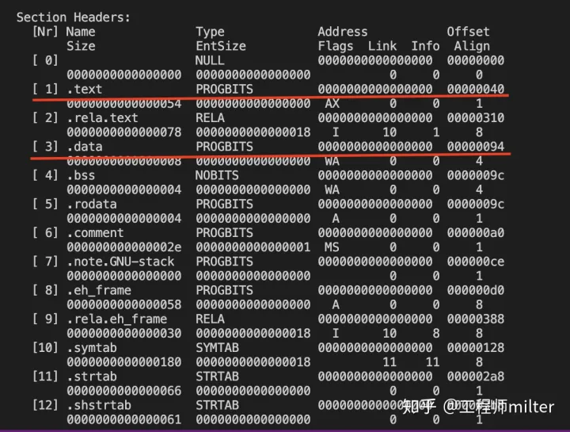Click offset value 00000094 of .data
This screenshot has height=432, width=570.
[x=476, y=147]
